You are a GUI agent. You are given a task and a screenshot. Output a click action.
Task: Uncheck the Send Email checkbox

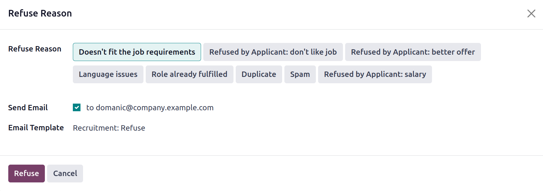coord(77,107)
